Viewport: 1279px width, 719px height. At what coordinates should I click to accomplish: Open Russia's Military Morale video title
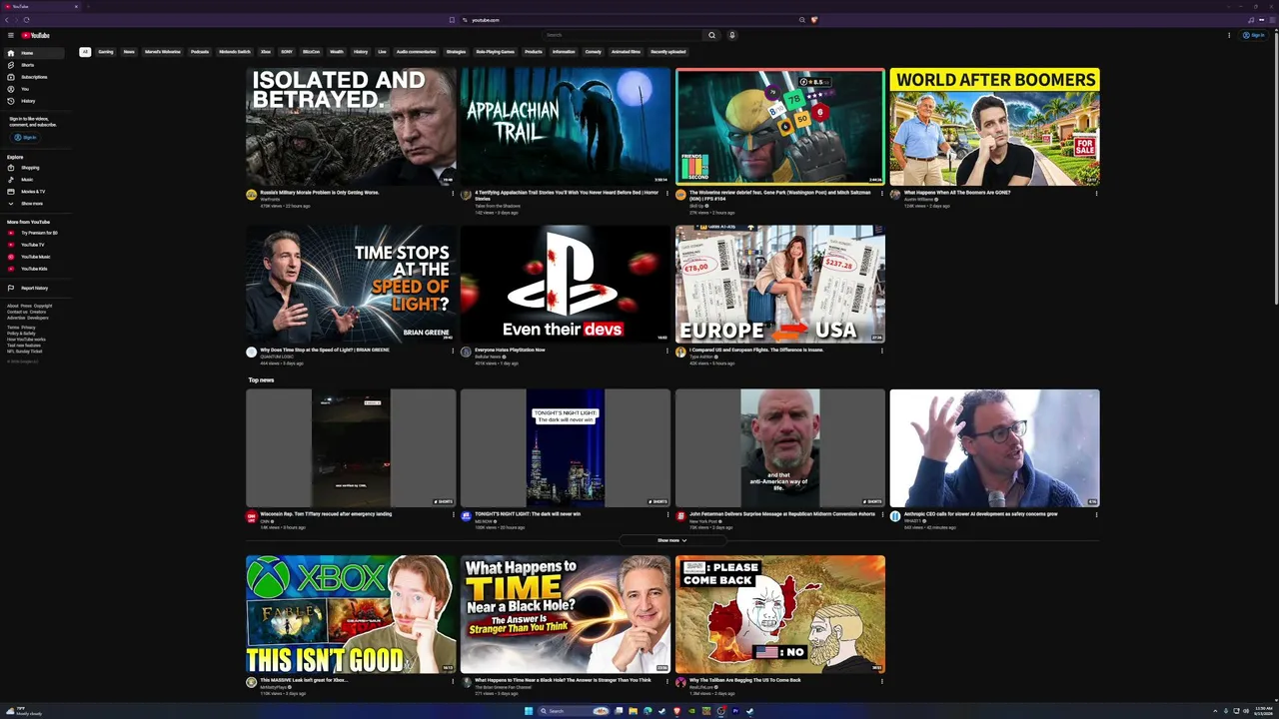(320, 193)
